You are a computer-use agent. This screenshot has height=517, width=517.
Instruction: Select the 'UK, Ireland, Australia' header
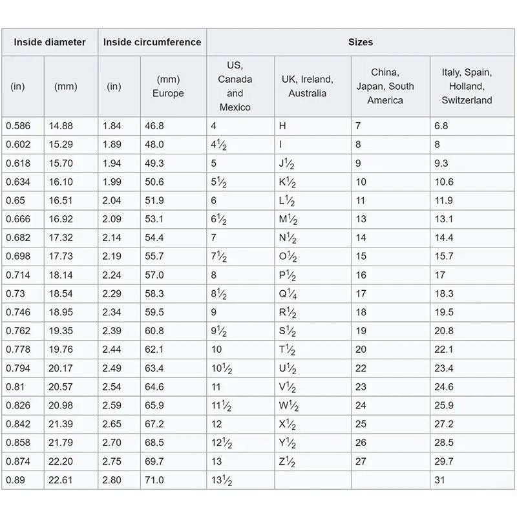pos(307,86)
